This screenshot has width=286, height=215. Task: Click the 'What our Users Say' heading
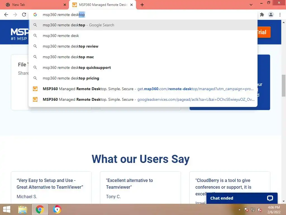click(x=140, y=159)
